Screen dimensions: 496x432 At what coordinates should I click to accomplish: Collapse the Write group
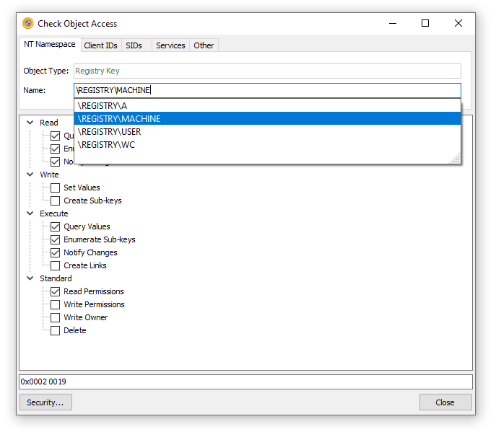pos(30,175)
